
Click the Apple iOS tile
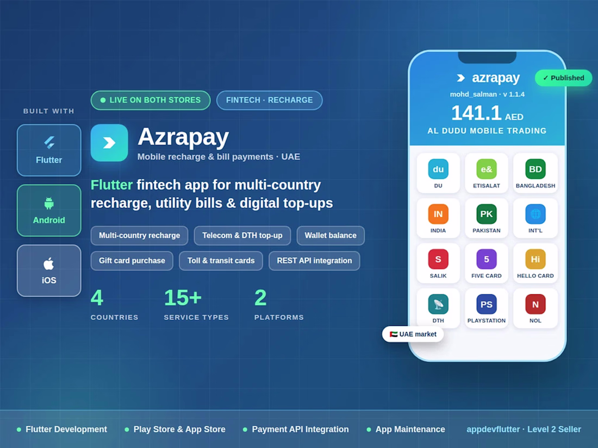[x=49, y=270]
